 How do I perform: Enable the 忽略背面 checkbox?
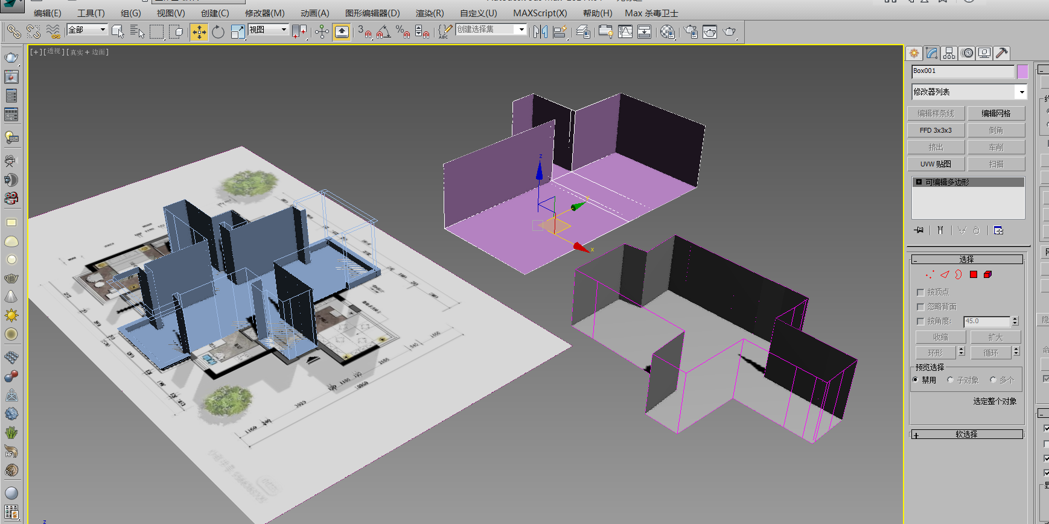920,307
